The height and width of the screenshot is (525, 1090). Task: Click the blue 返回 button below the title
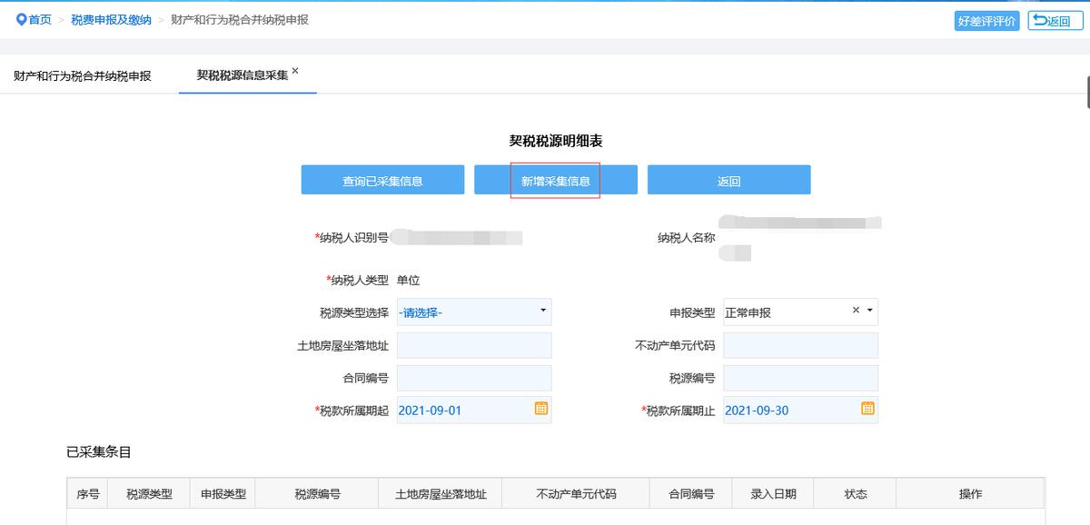click(728, 179)
